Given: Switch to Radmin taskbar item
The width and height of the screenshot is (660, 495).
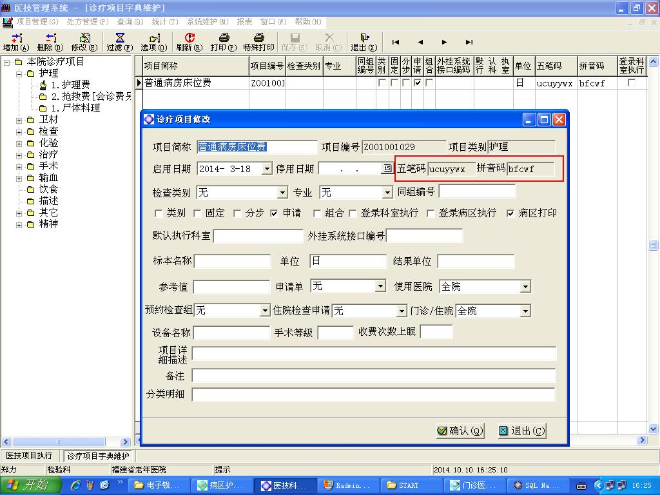Looking at the screenshot, I should pos(349,485).
